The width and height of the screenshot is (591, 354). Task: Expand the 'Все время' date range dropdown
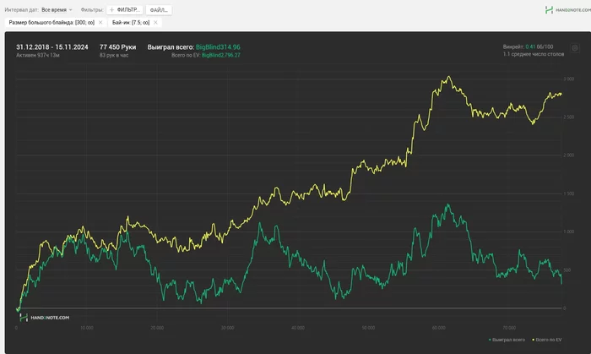pyautogui.click(x=57, y=9)
